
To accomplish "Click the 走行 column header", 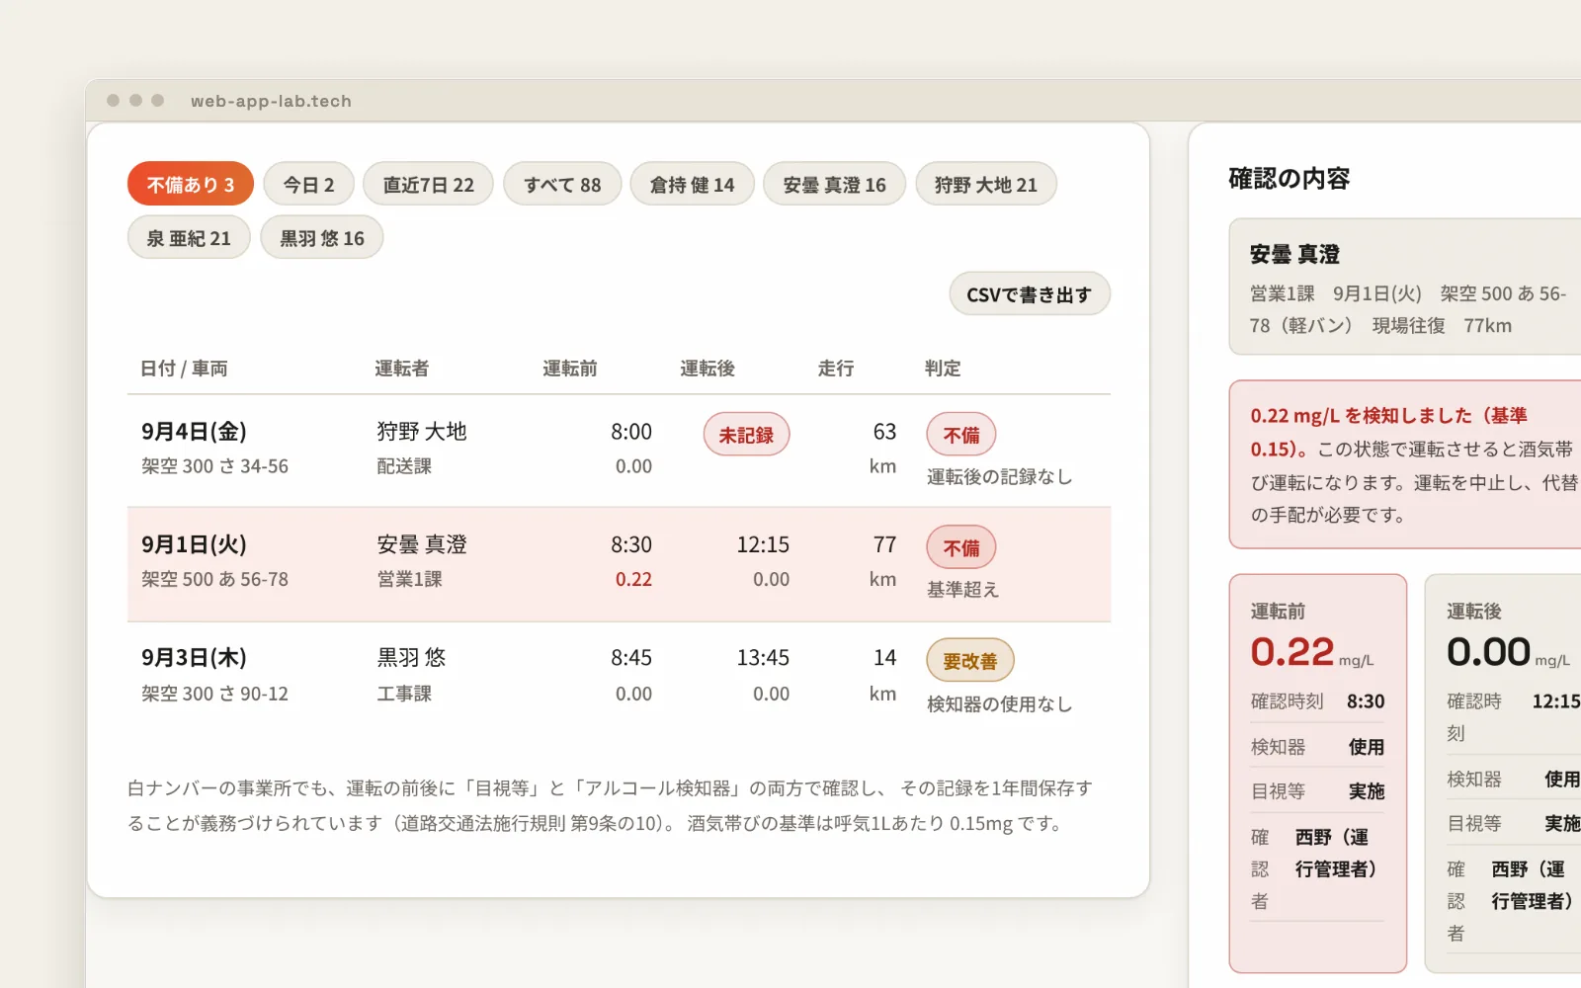I will [836, 368].
